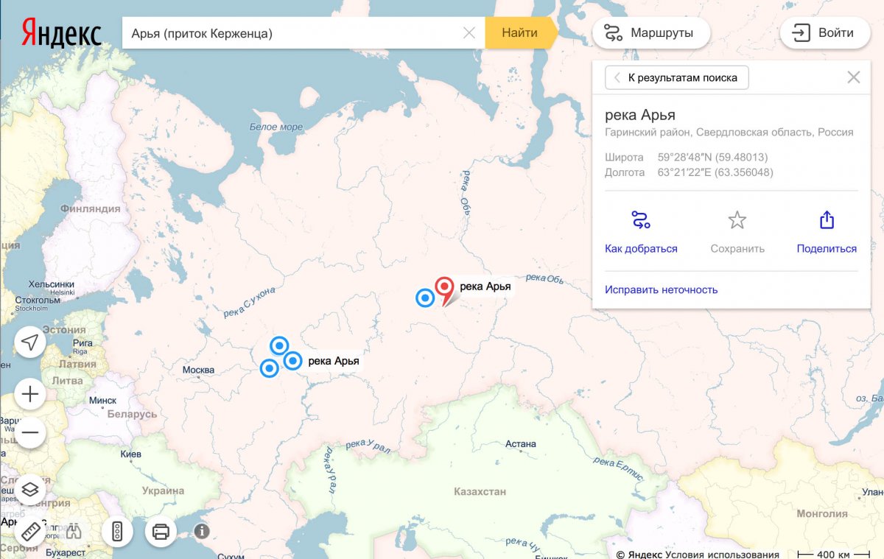
Task: Zoom in with the plus button
Action: coord(30,395)
